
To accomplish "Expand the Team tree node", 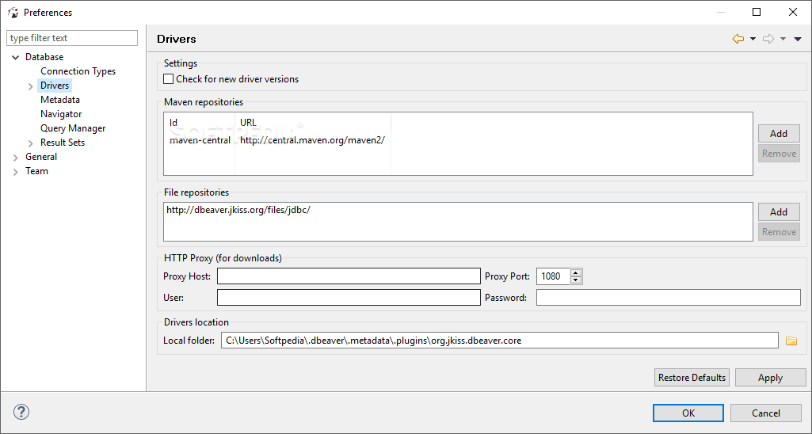I will 16,171.
